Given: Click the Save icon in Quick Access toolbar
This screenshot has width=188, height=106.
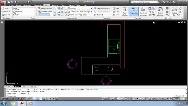Looking at the screenshot, I should [16, 2].
